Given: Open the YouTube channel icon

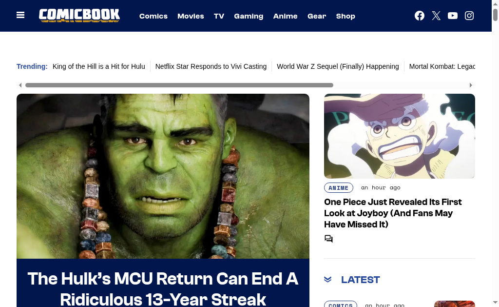Looking at the screenshot, I should point(453,16).
